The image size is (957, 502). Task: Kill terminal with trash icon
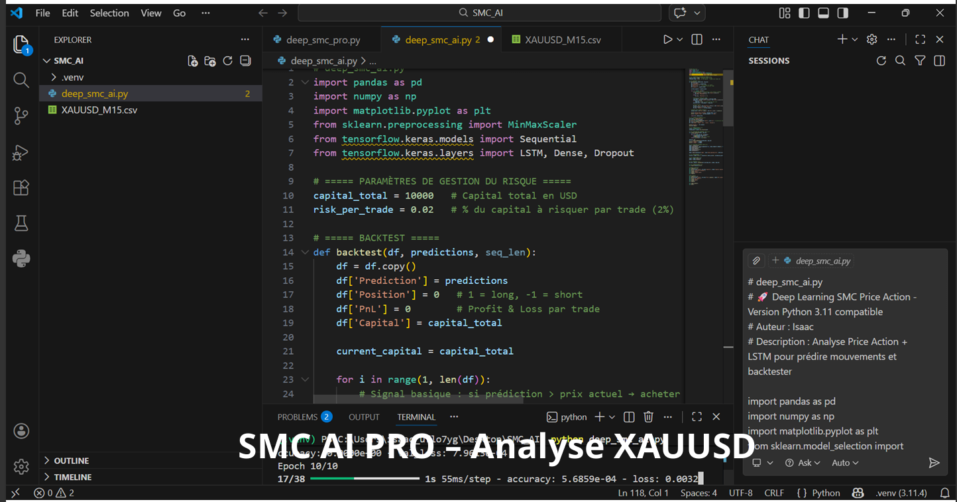648,417
